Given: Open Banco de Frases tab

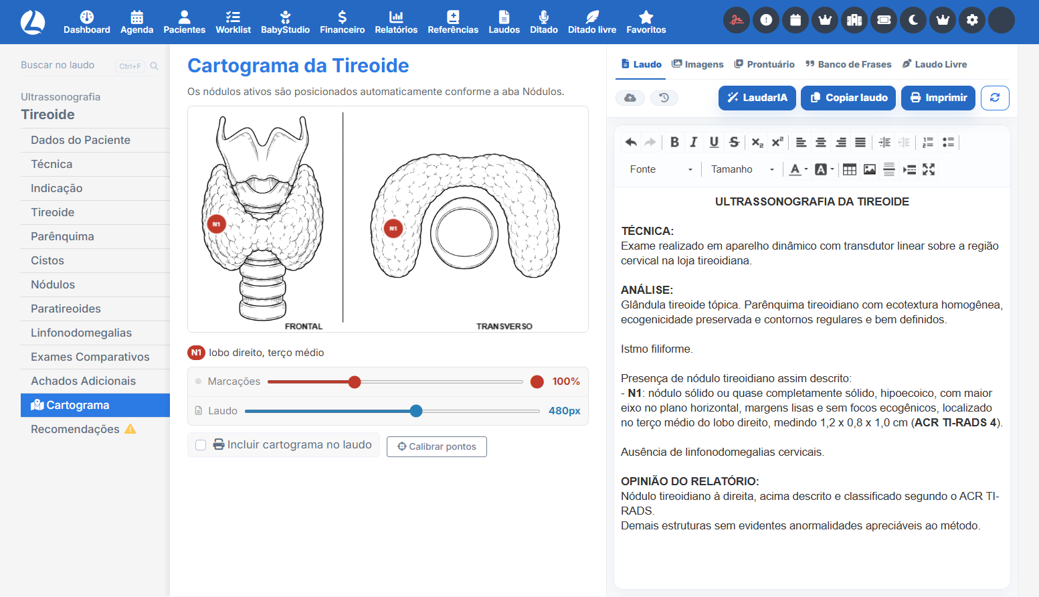Looking at the screenshot, I should click(x=848, y=64).
